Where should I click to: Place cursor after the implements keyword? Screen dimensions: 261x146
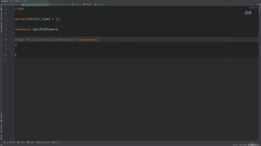point(98,40)
